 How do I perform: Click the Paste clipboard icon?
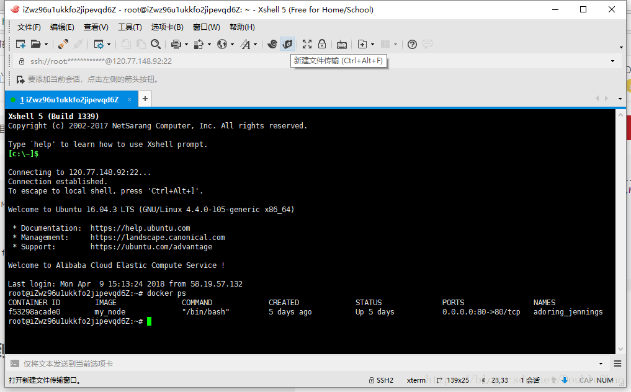point(141,44)
